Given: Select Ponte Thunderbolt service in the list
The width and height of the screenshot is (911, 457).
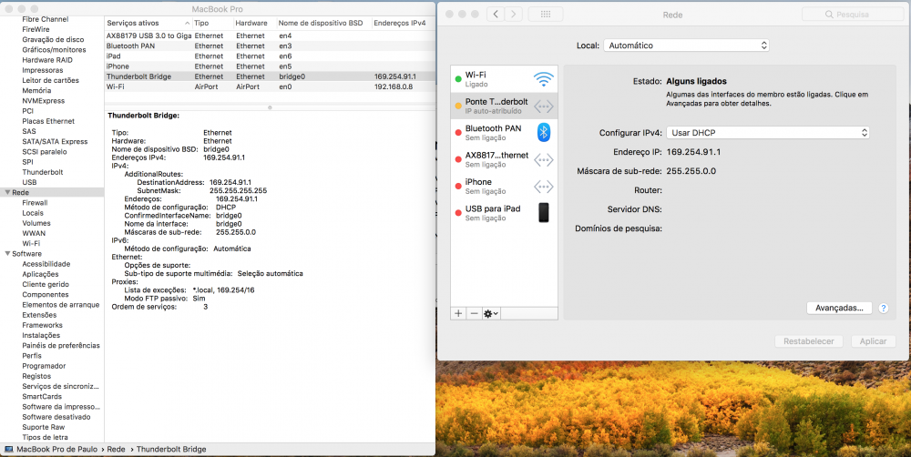Looking at the screenshot, I should 504,106.
